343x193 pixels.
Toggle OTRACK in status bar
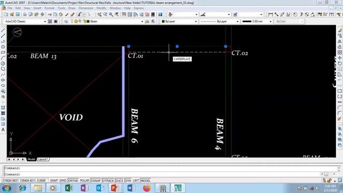(x=108, y=181)
